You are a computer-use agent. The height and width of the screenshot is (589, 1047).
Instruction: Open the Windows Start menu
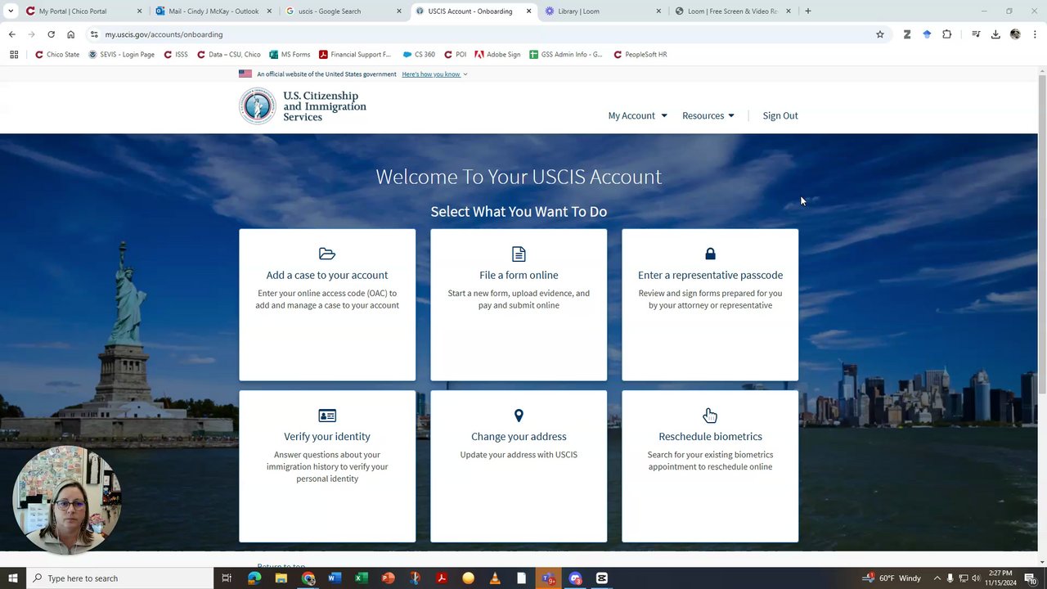(13, 578)
